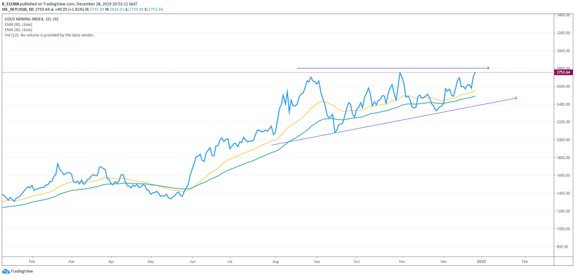Click the Sep label on time axis
The height and width of the screenshot is (277, 575).
(x=316, y=261)
